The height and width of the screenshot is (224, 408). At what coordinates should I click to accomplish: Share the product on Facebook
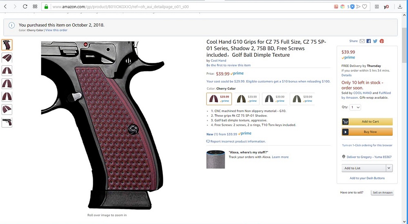[x=369, y=41]
